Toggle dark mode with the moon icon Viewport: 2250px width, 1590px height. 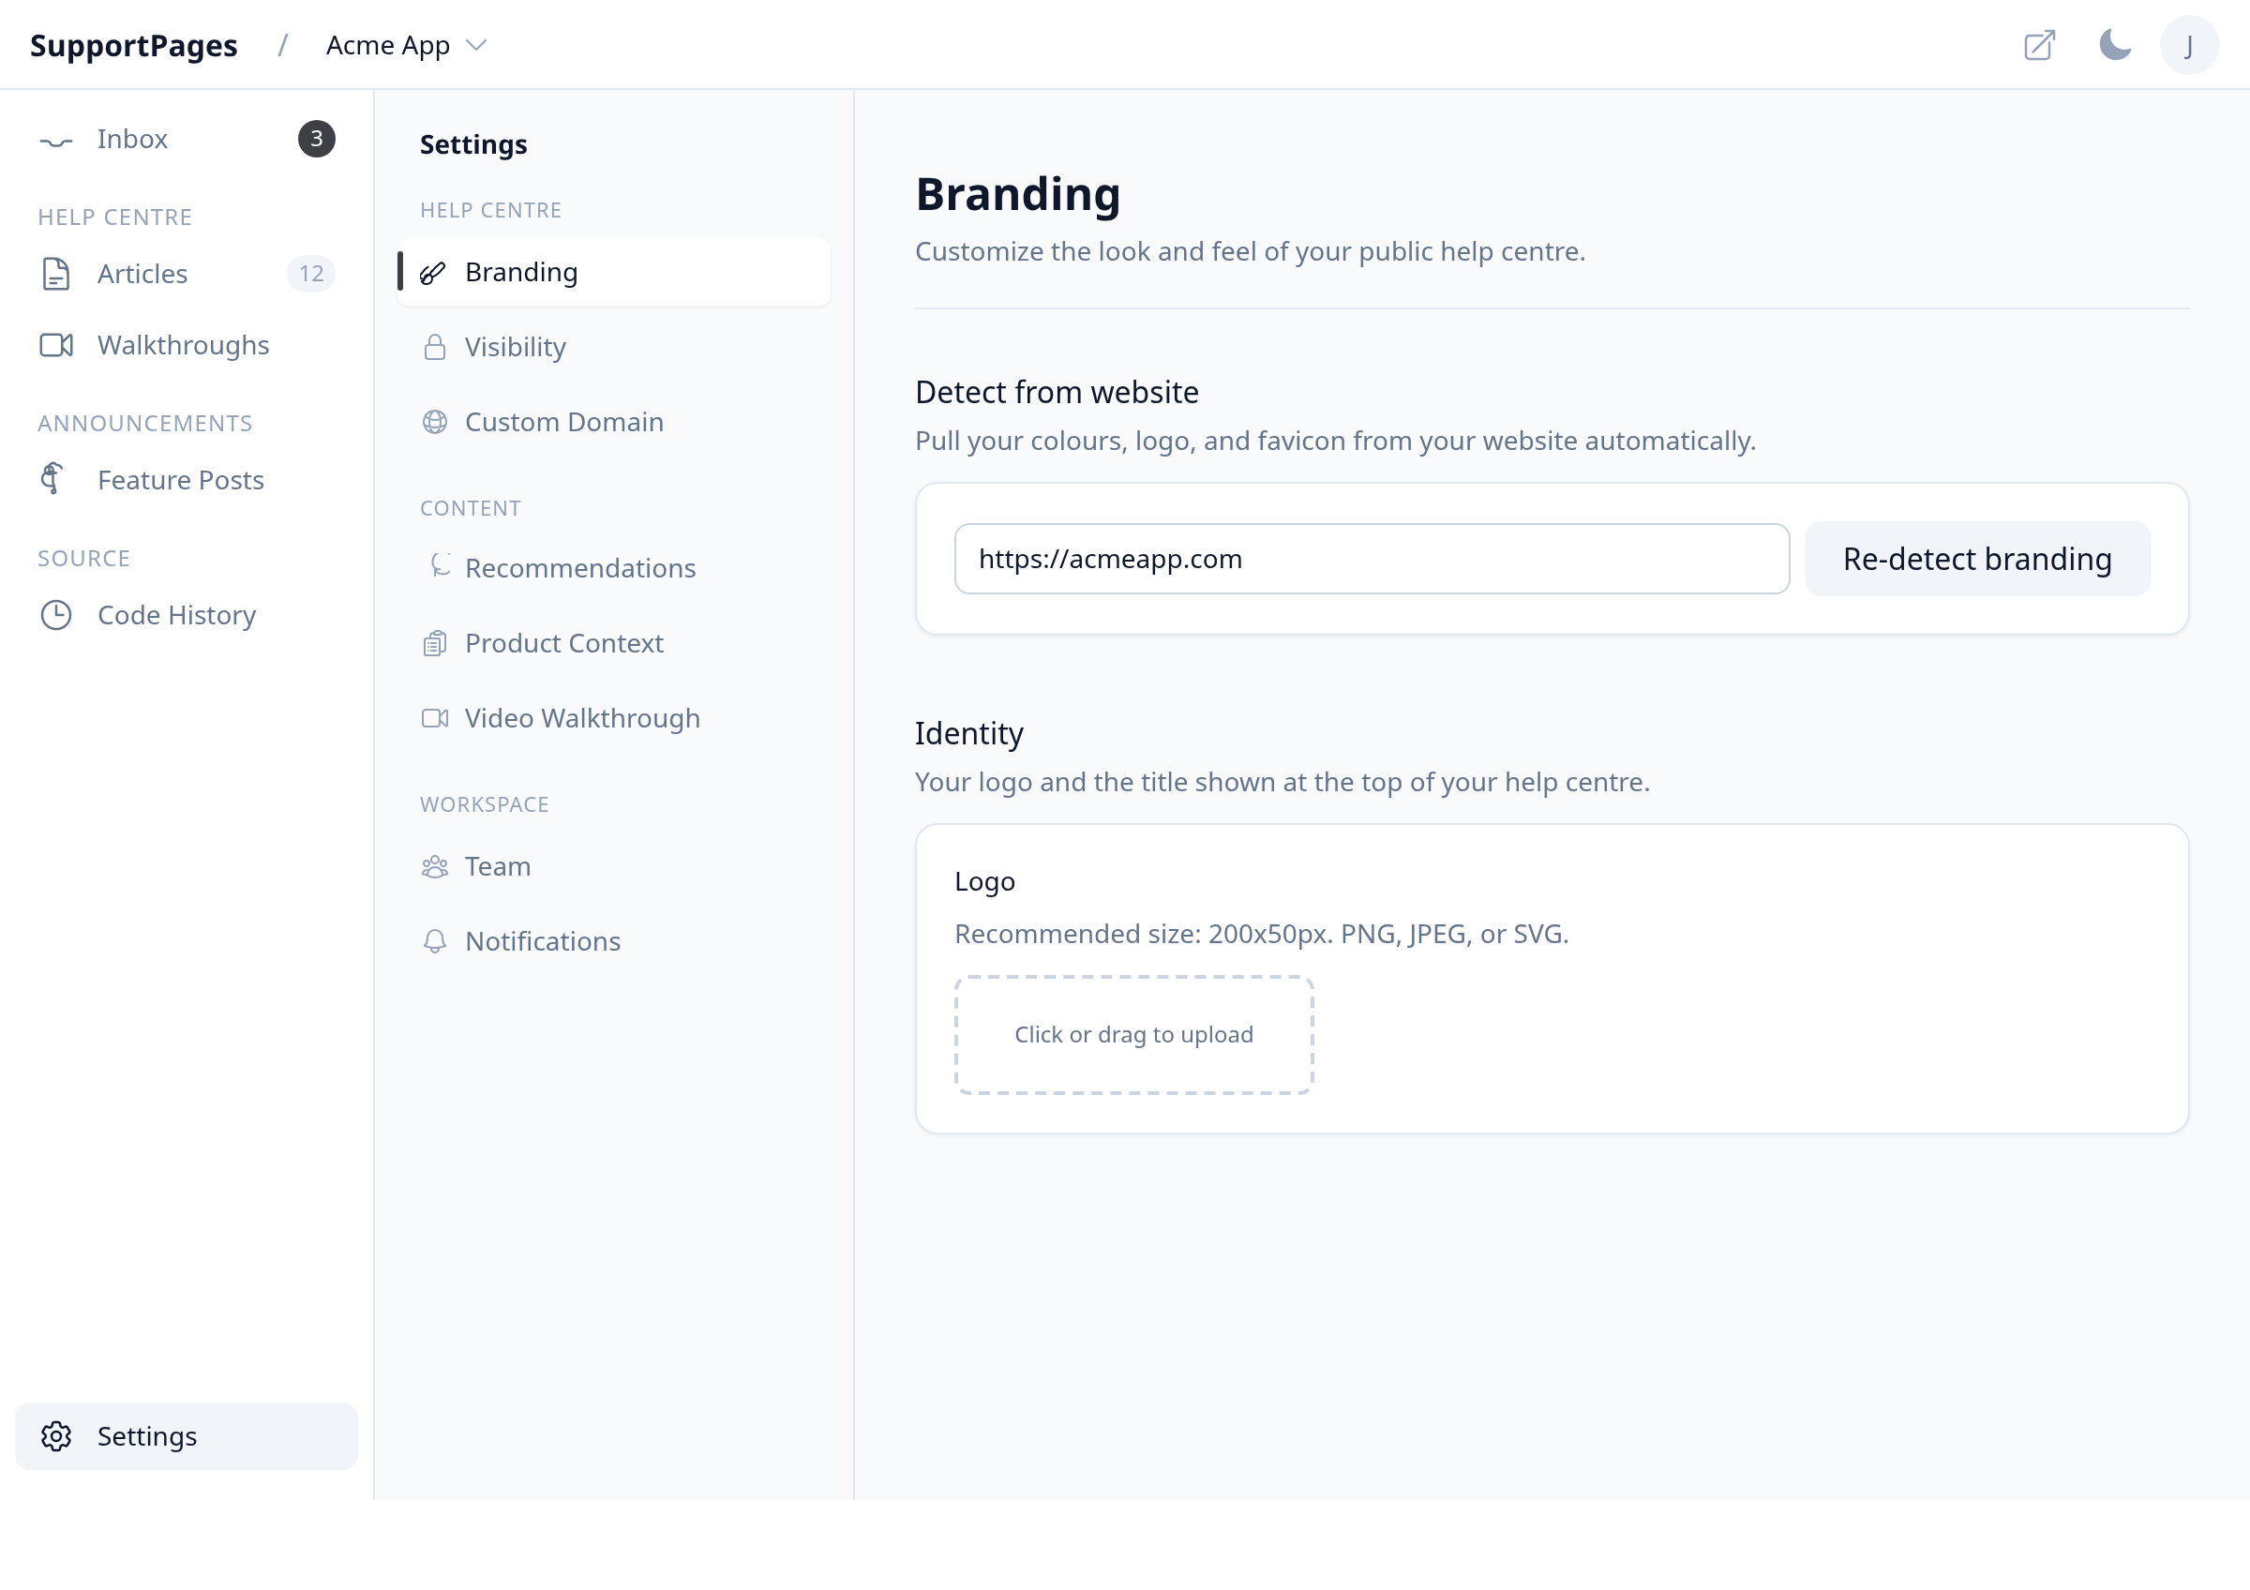coord(2115,45)
